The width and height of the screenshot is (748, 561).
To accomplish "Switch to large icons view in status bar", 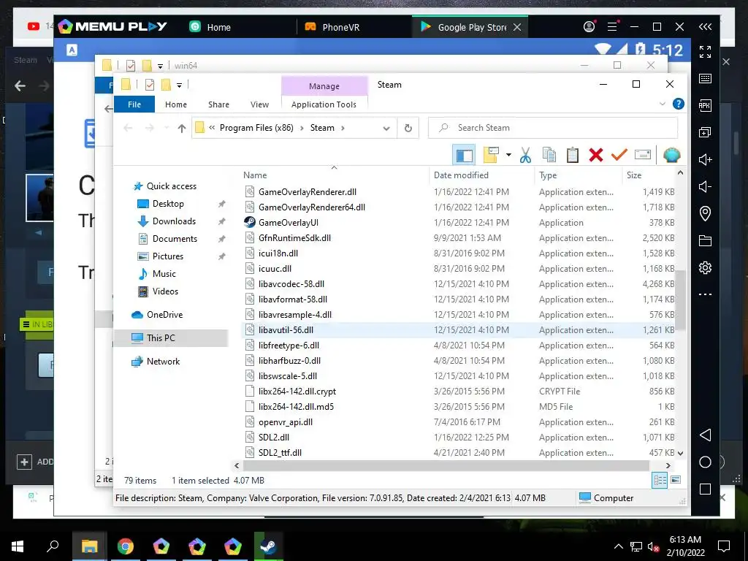I will coord(676,480).
